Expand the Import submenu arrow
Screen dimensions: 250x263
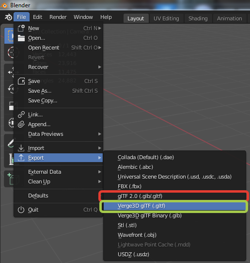(x=100, y=148)
